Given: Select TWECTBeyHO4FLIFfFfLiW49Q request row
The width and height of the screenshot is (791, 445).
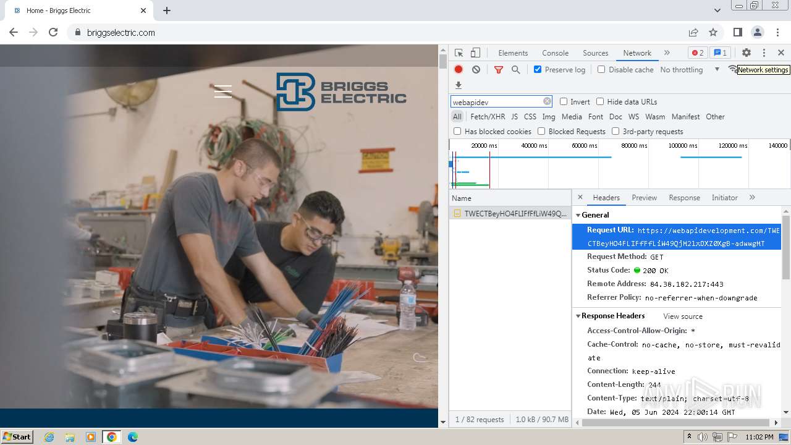Looking at the screenshot, I should (510, 213).
